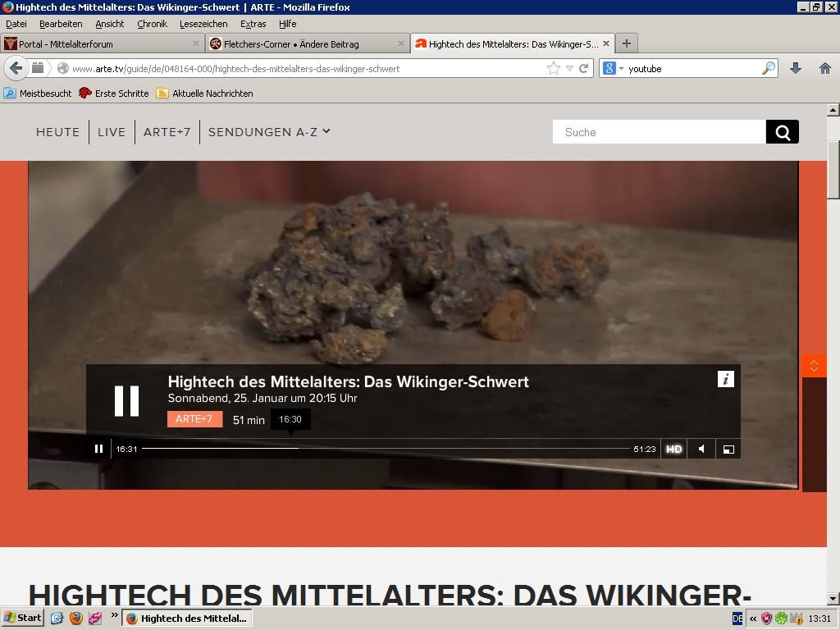This screenshot has height=630, width=840.
Task: Click the DE language indicator in the tray
Action: pos(737,619)
